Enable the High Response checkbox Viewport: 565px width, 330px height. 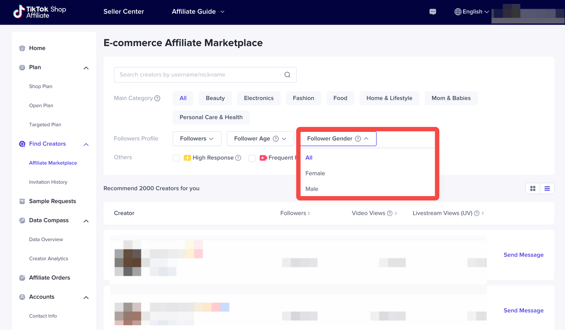click(176, 158)
